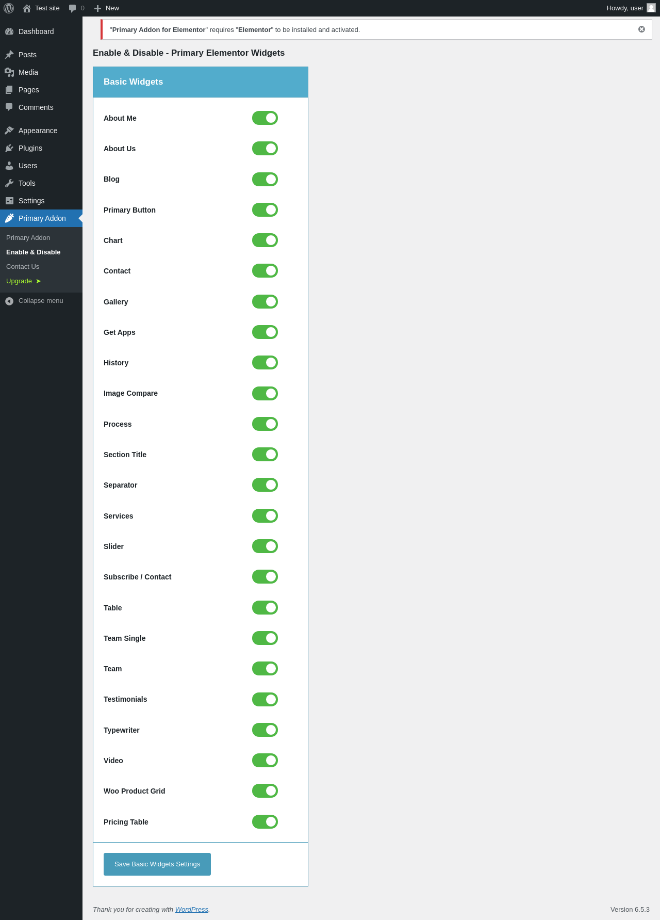Toggle the Process widget switch
Image resolution: width=660 pixels, height=920 pixels.
pos(265,424)
